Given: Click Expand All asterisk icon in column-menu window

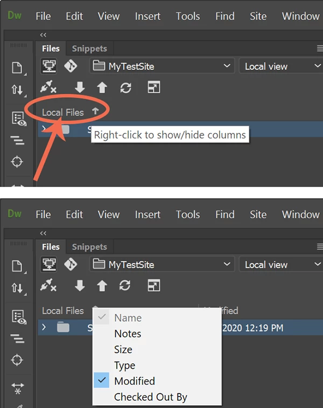Looking at the screenshot, I should [18, 388].
